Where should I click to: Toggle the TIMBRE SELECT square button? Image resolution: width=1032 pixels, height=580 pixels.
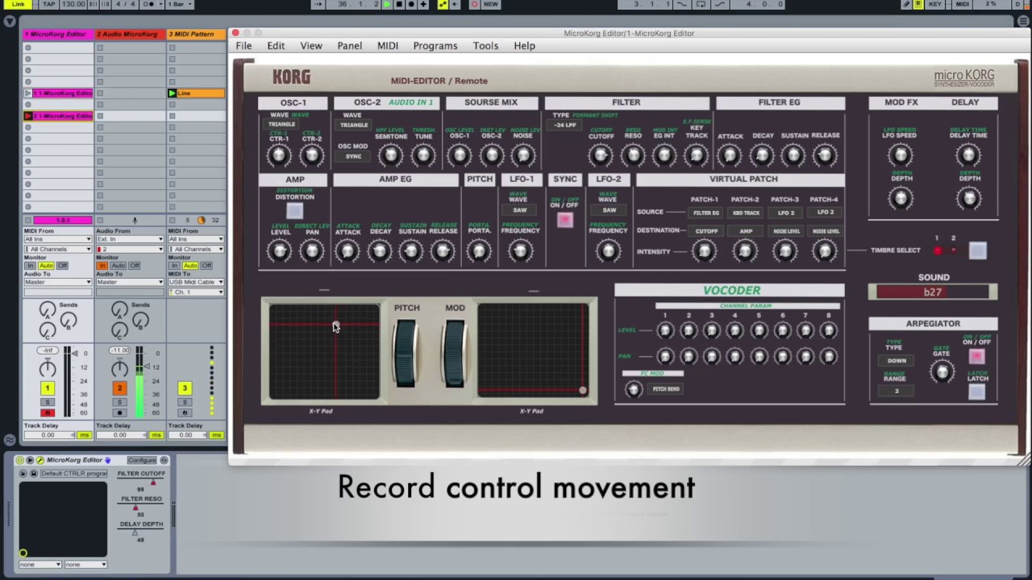tap(977, 251)
